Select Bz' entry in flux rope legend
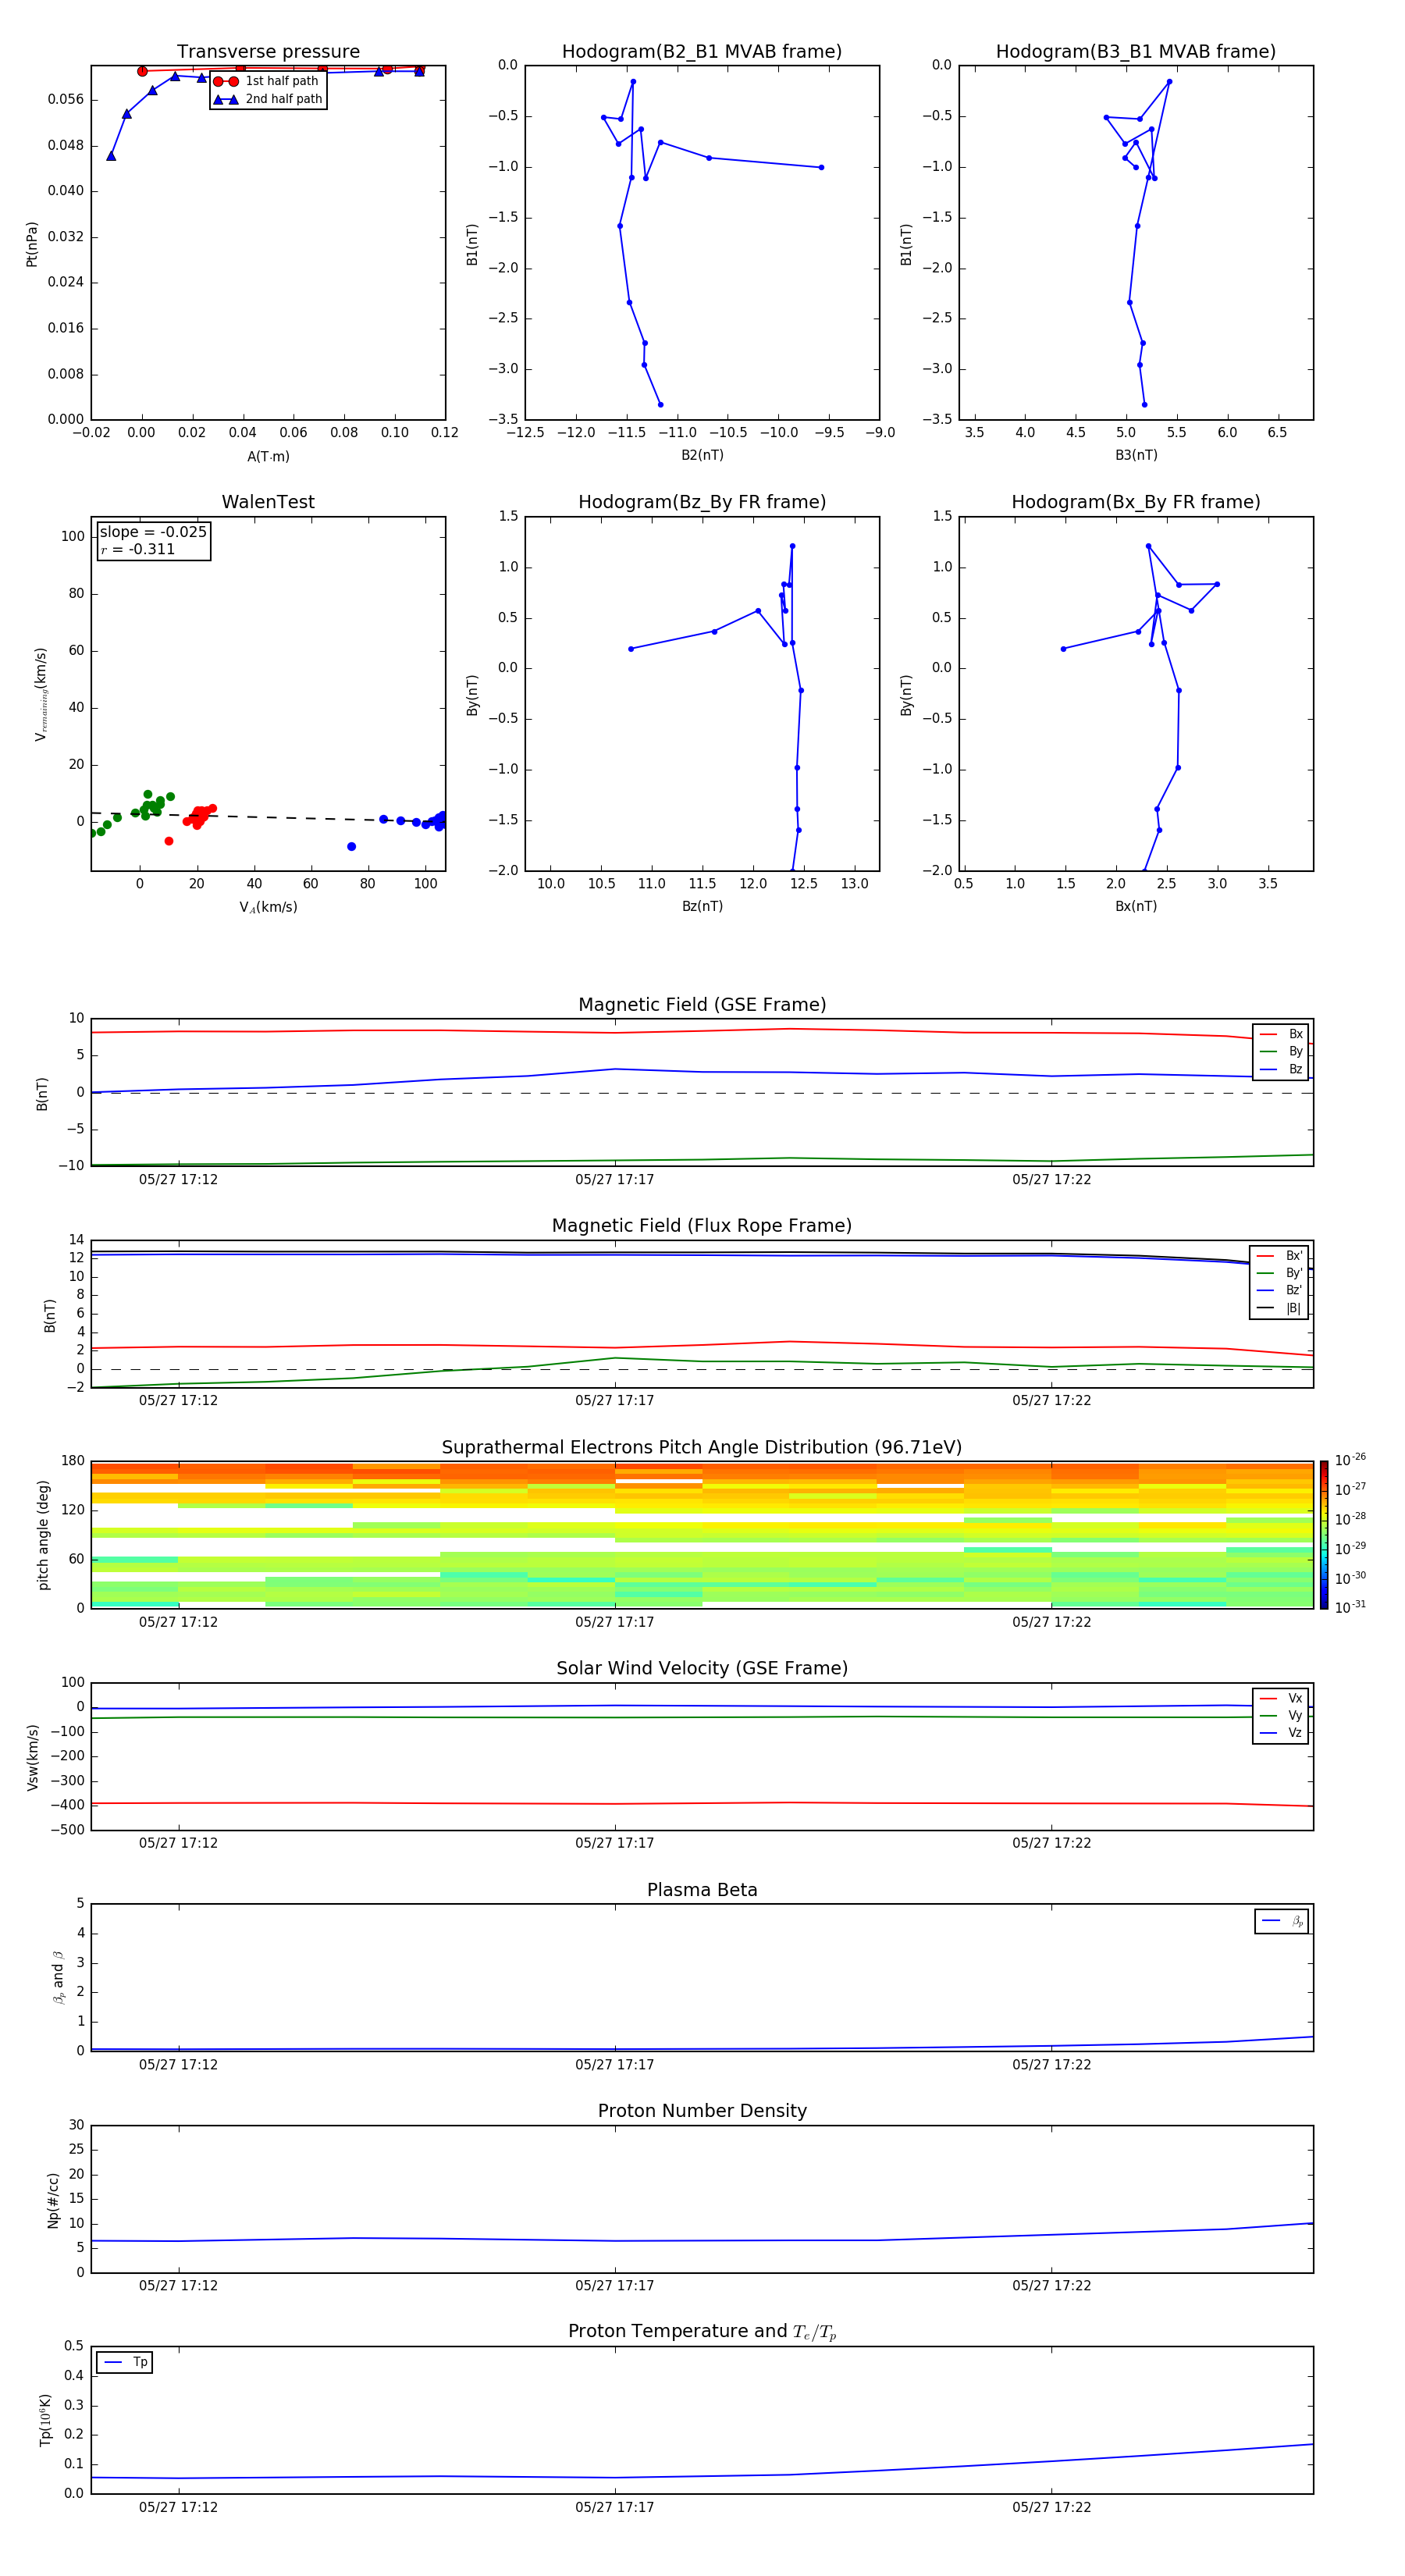 [1279, 1290]
